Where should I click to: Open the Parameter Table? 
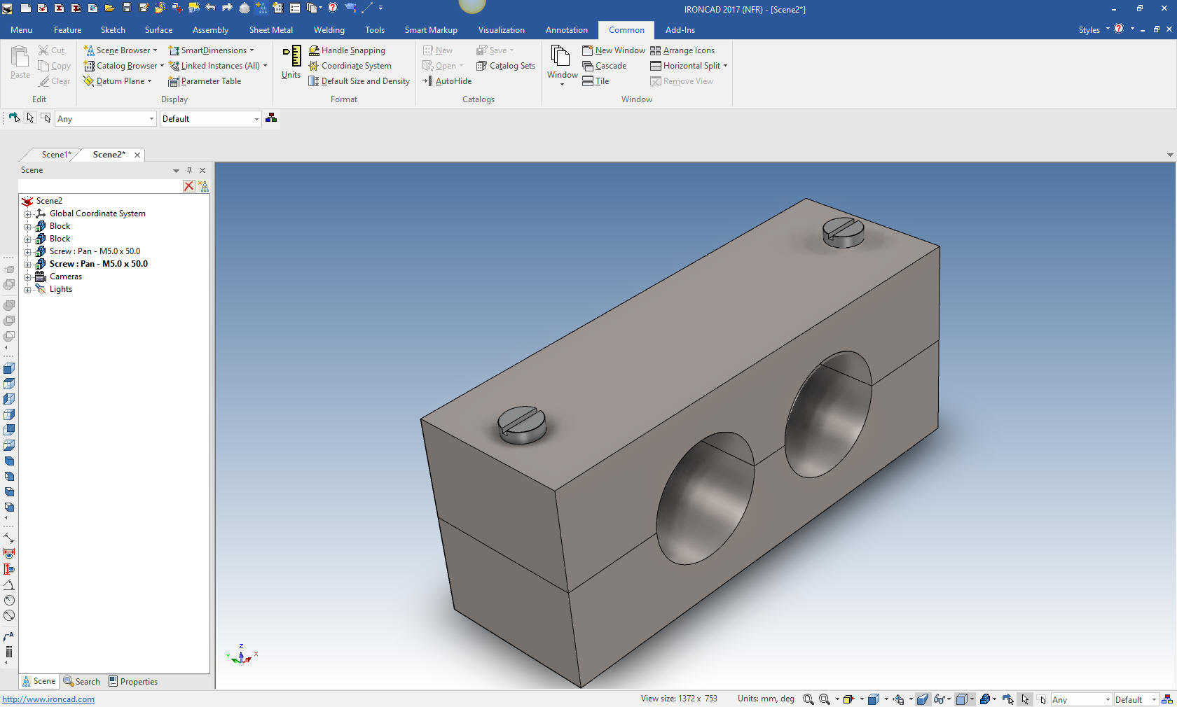[x=205, y=81]
